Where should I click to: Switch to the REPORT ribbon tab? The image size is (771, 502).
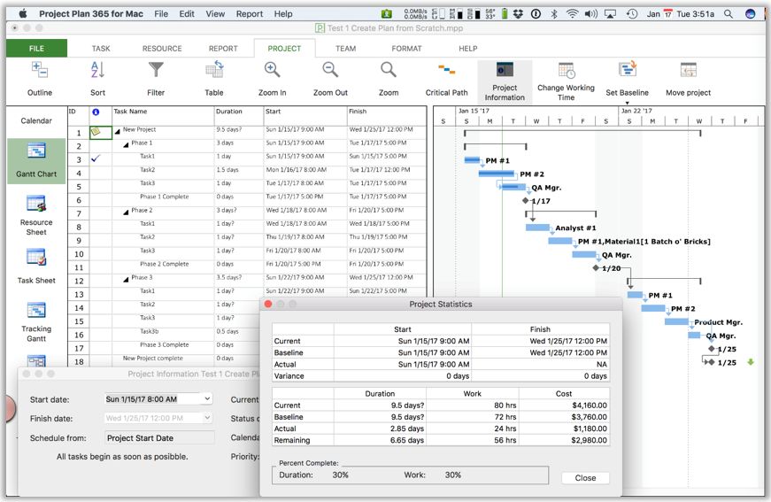[223, 48]
